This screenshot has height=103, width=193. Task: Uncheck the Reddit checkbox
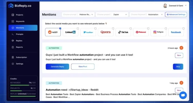tap(60, 28)
